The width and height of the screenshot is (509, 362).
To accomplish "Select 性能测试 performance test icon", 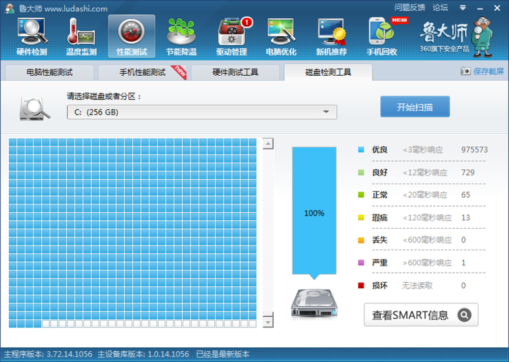I will [x=131, y=36].
